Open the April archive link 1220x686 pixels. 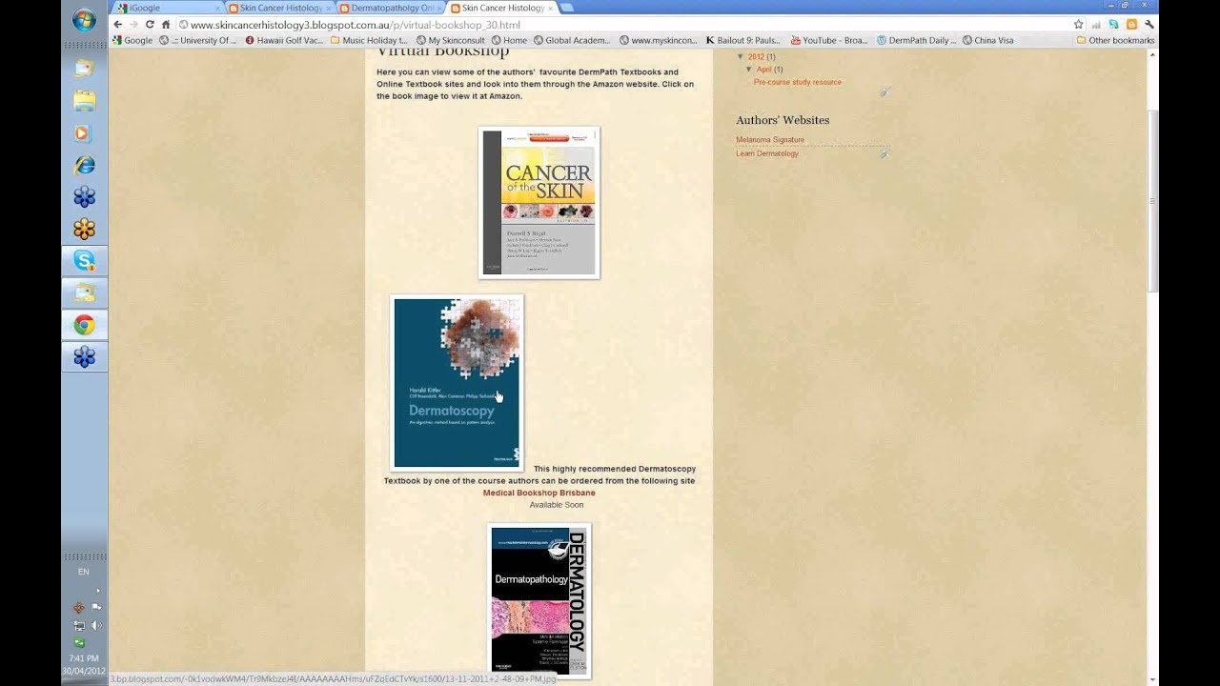[x=763, y=70]
